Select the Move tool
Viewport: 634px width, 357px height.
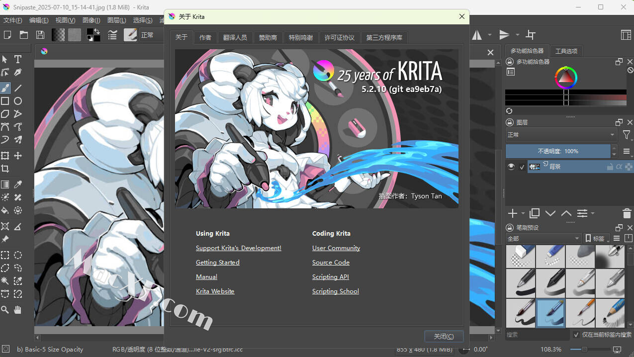click(18, 156)
